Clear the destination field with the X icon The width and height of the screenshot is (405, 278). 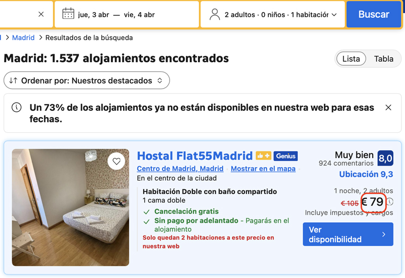[41, 15]
